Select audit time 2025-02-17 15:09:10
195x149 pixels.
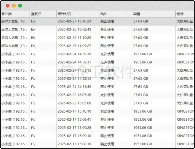pyautogui.click(x=74, y=136)
